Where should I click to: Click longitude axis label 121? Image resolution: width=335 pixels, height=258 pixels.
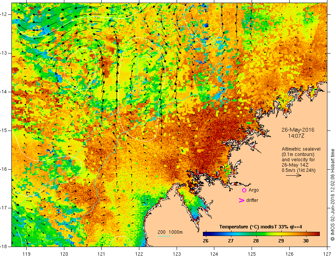tap(102, 254)
